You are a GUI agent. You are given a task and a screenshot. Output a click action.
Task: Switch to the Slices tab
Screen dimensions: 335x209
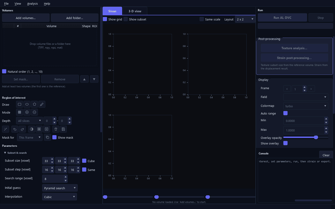pyautogui.click(x=112, y=11)
